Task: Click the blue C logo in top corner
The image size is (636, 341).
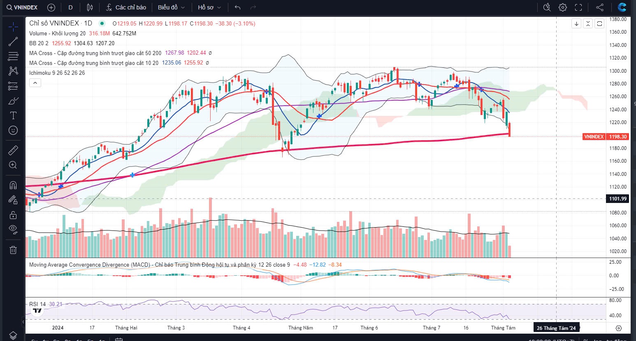Action: 622,7
